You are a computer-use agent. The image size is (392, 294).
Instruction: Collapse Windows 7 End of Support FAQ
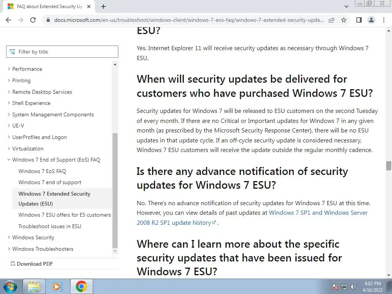point(9,160)
